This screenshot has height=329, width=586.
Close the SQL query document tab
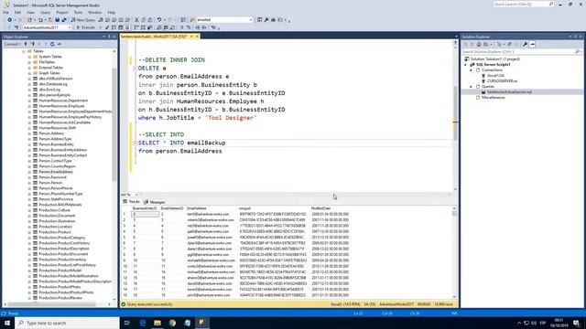coord(197,37)
